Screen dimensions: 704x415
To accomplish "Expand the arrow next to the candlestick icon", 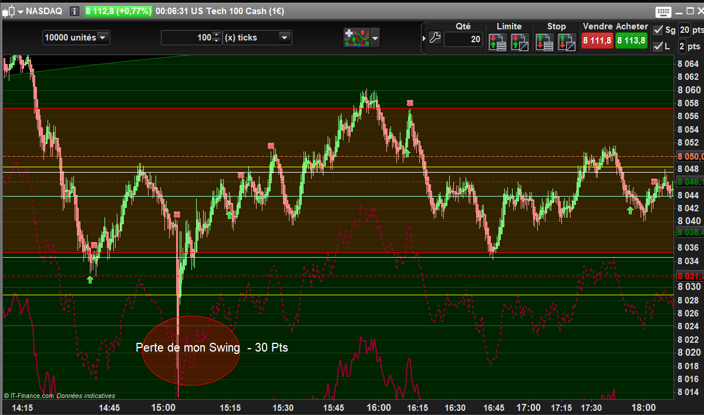I will tap(20, 12).
